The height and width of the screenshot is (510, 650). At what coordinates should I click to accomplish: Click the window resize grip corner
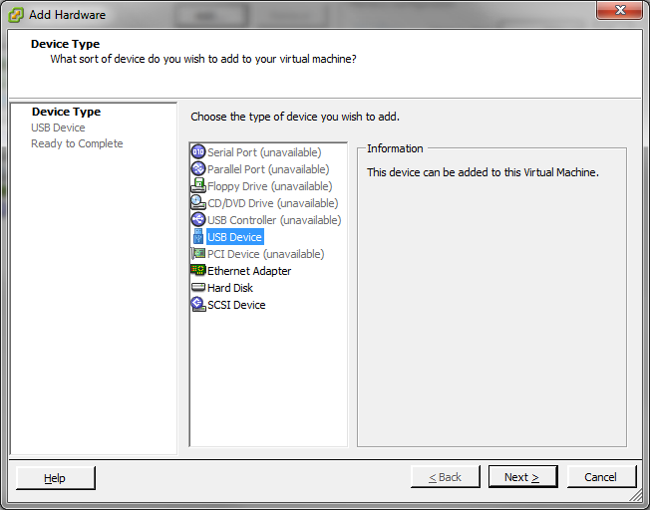click(x=636, y=496)
